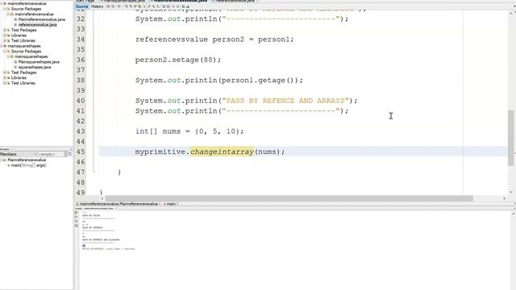Switch to the History editor view
This screenshot has height=290, width=516.
[97, 6]
